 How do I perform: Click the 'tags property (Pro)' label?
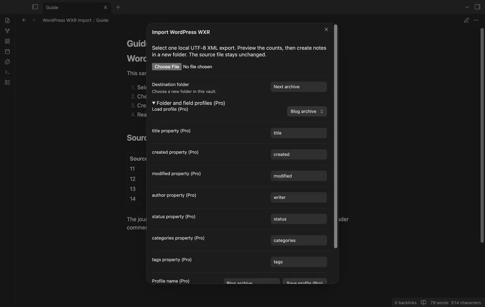coord(172,260)
